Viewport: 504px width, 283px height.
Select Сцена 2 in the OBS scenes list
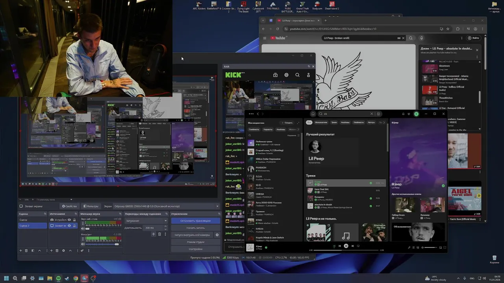click(32, 226)
